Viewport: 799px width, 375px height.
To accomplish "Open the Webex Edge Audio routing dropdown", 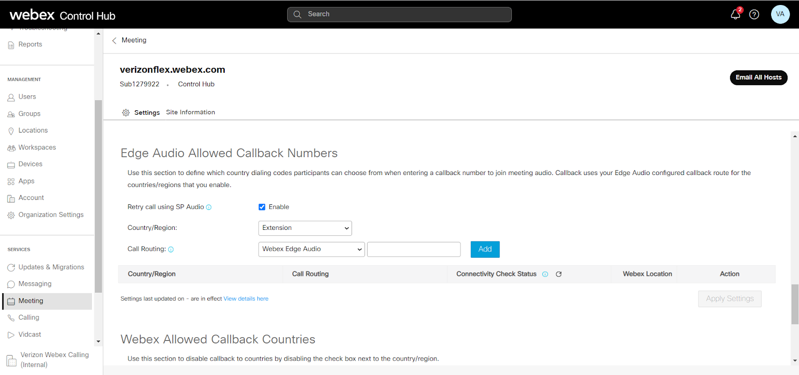I will pos(312,249).
